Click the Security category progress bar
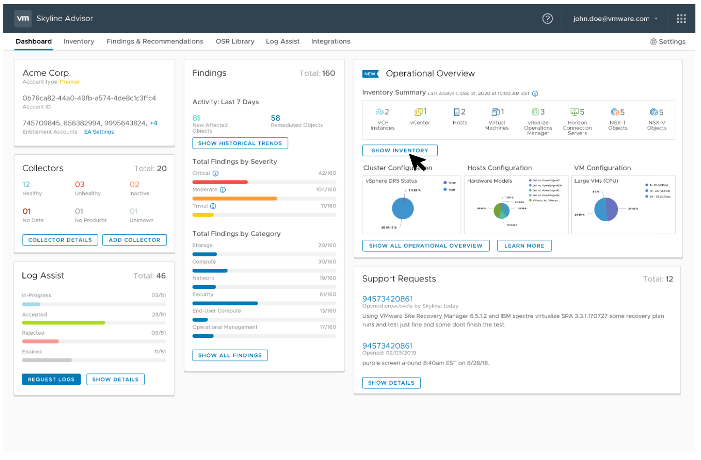Viewport: 701px width, 460px height. point(264,303)
